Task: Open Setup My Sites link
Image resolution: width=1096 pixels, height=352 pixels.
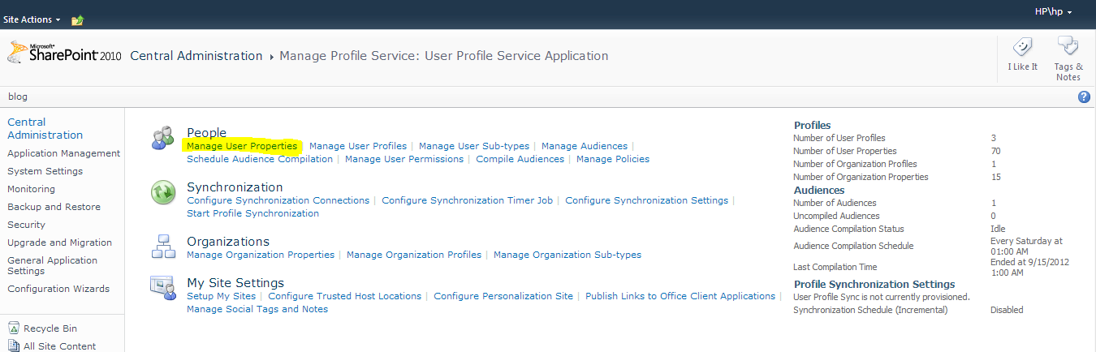Action: (222, 296)
